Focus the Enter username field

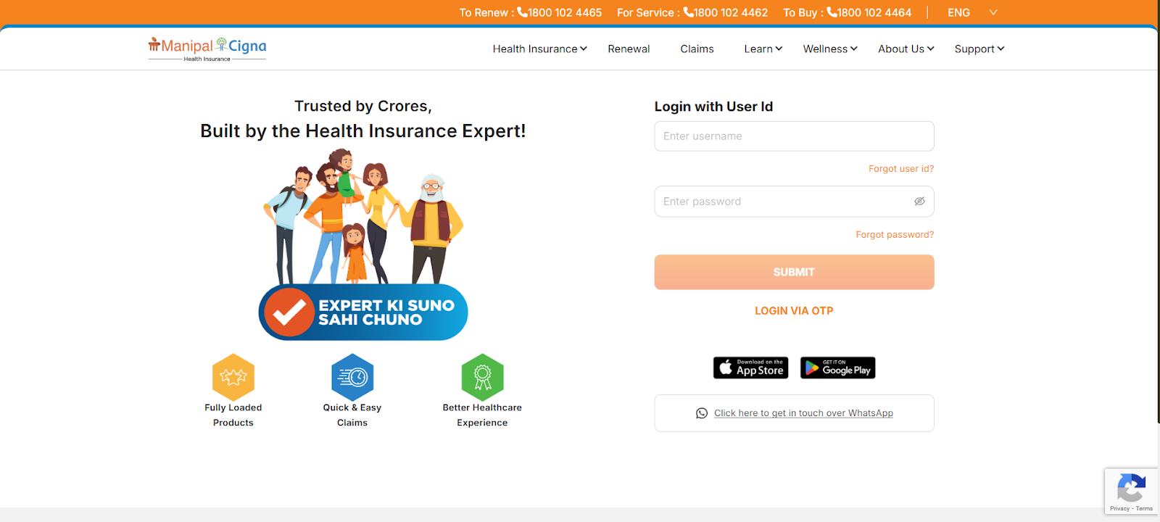[794, 136]
